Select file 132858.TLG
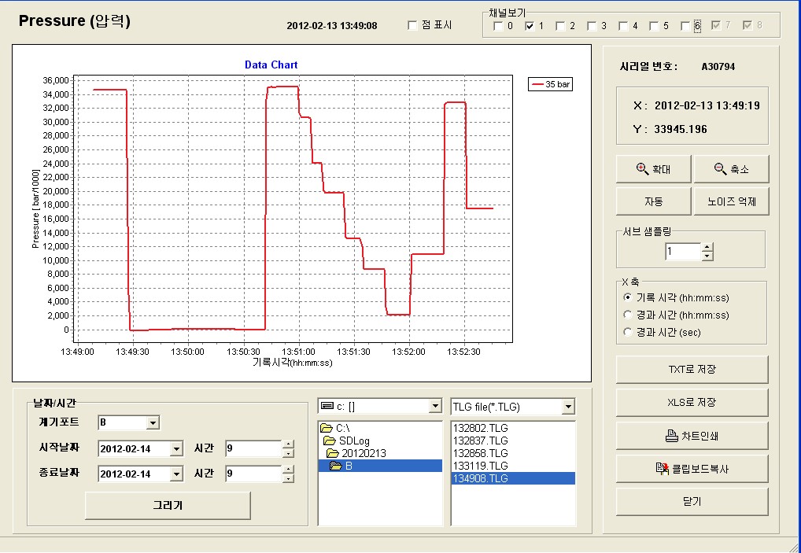This screenshot has width=801, height=553. click(x=480, y=453)
